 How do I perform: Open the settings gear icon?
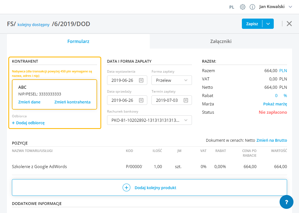243,7
